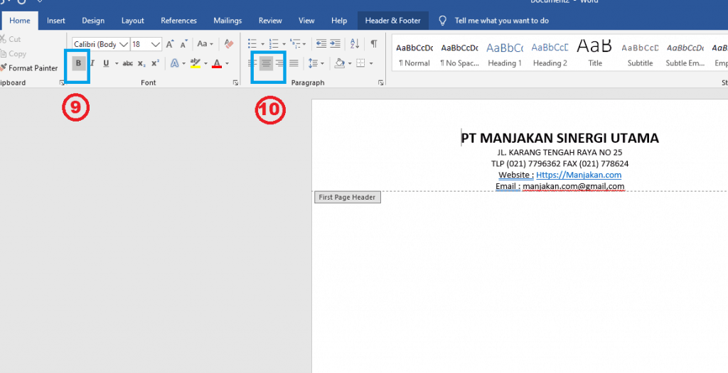Open the Insert ribbon tab
Screen dimensions: 728x373
56,21
